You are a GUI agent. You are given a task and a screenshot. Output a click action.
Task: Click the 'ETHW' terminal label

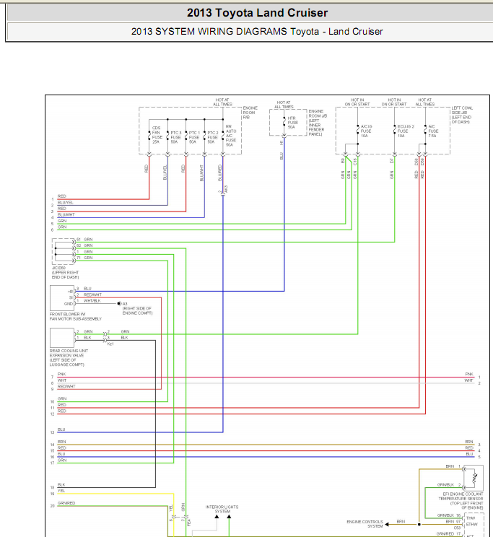click(x=472, y=524)
